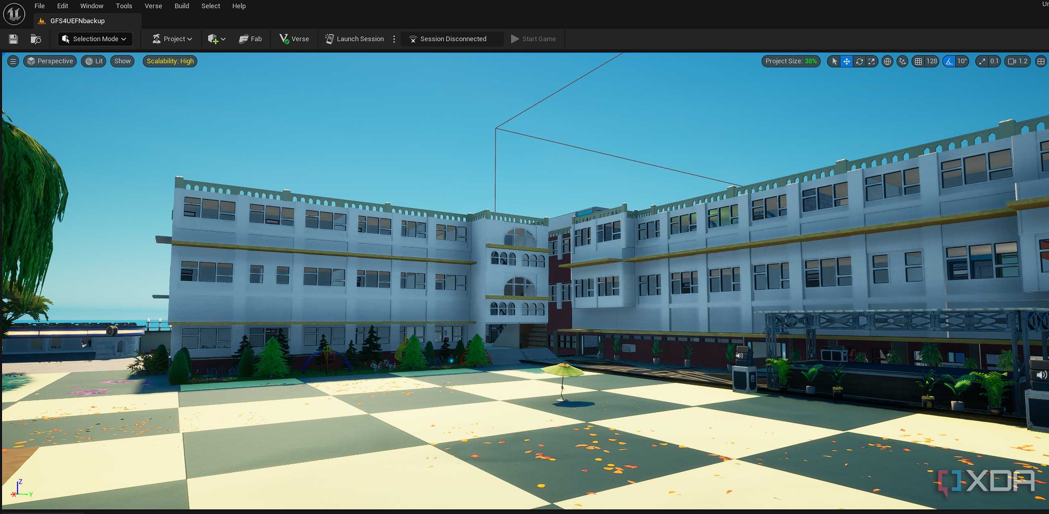Open rotation snap value 10°
This screenshot has height=514, width=1049.
coord(962,61)
